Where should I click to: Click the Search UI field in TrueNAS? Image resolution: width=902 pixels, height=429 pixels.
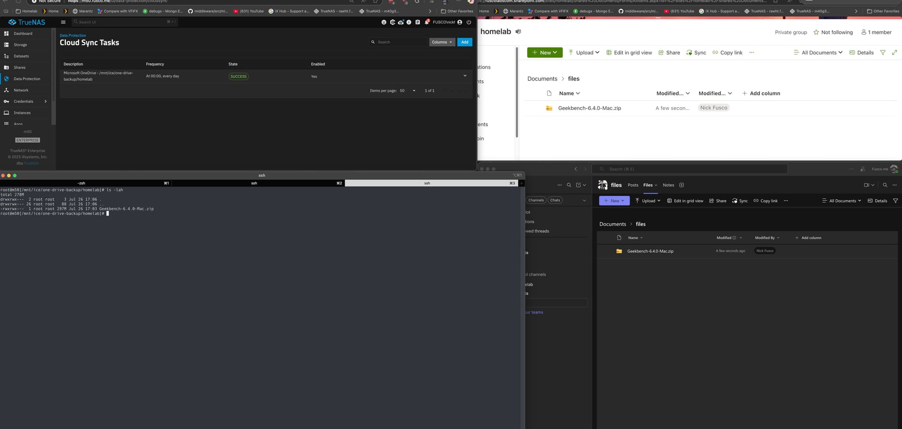[x=124, y=22]
